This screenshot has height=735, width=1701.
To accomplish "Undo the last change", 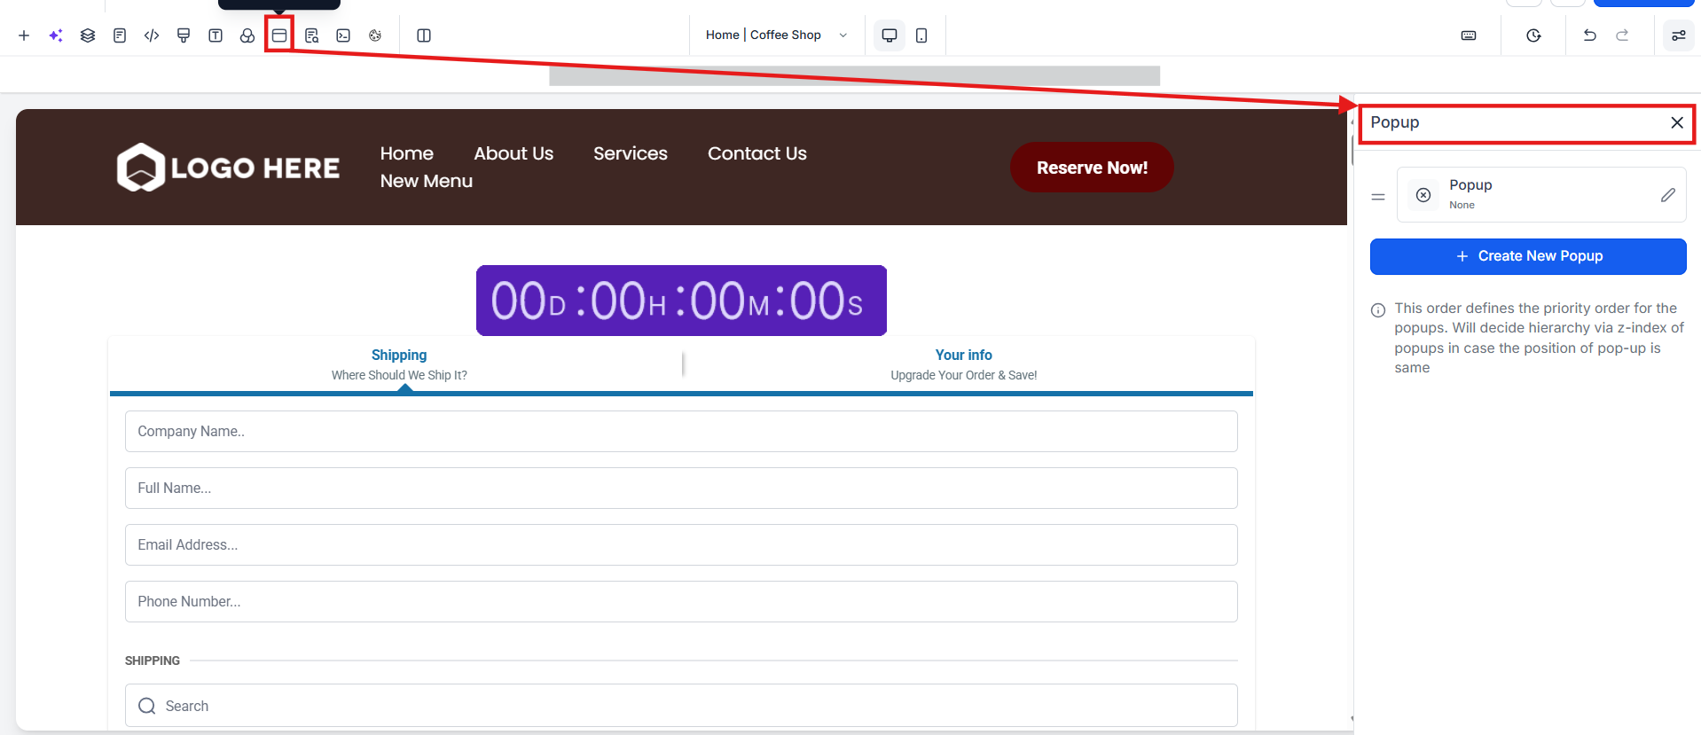I will coord(1589,35).
